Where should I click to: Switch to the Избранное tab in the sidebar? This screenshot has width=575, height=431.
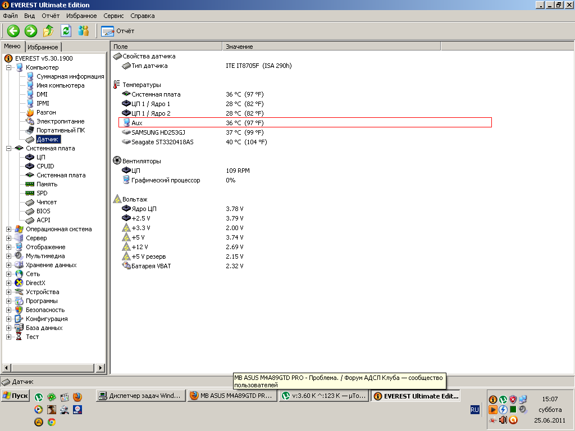[43, 47]
